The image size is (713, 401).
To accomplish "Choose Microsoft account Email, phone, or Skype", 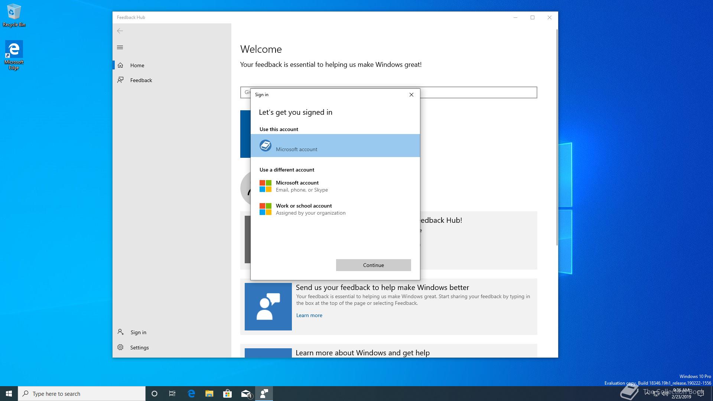I will click(335, 186).
